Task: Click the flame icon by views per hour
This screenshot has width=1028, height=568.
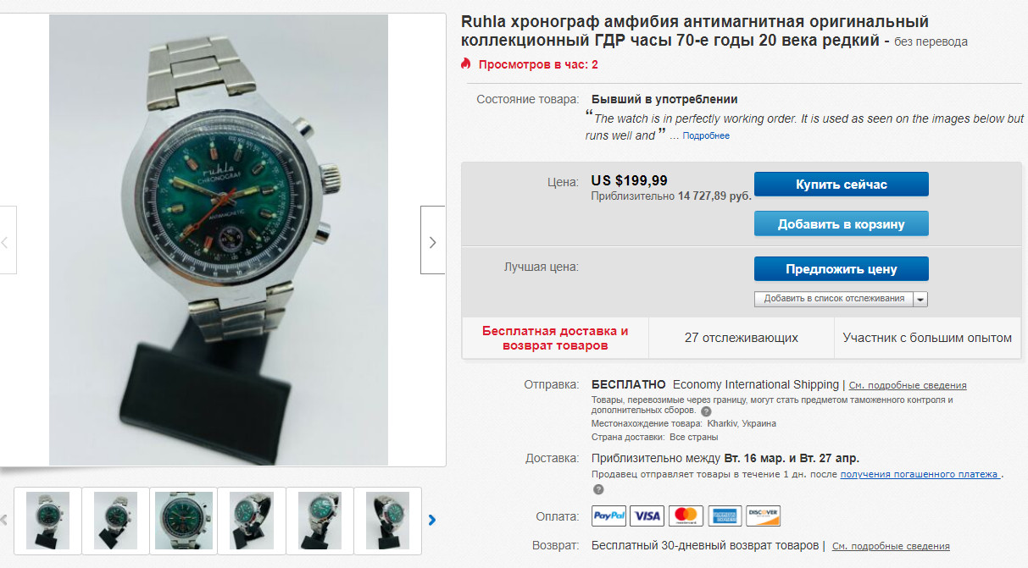Action: tap(465, 64)
